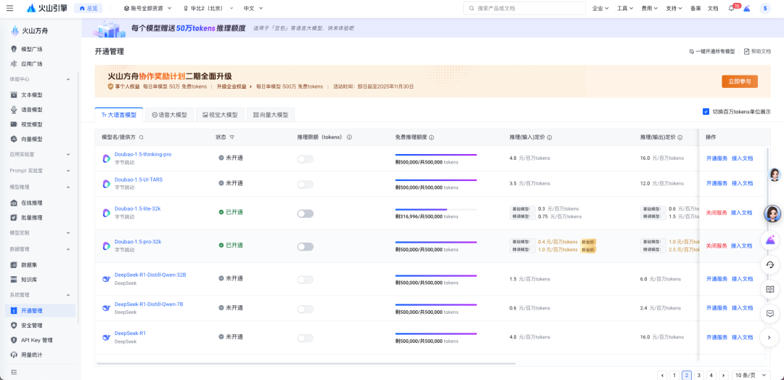Open 账号全部资源 dropdown
Screen dimensions: 784x380
tap(147, 9)
